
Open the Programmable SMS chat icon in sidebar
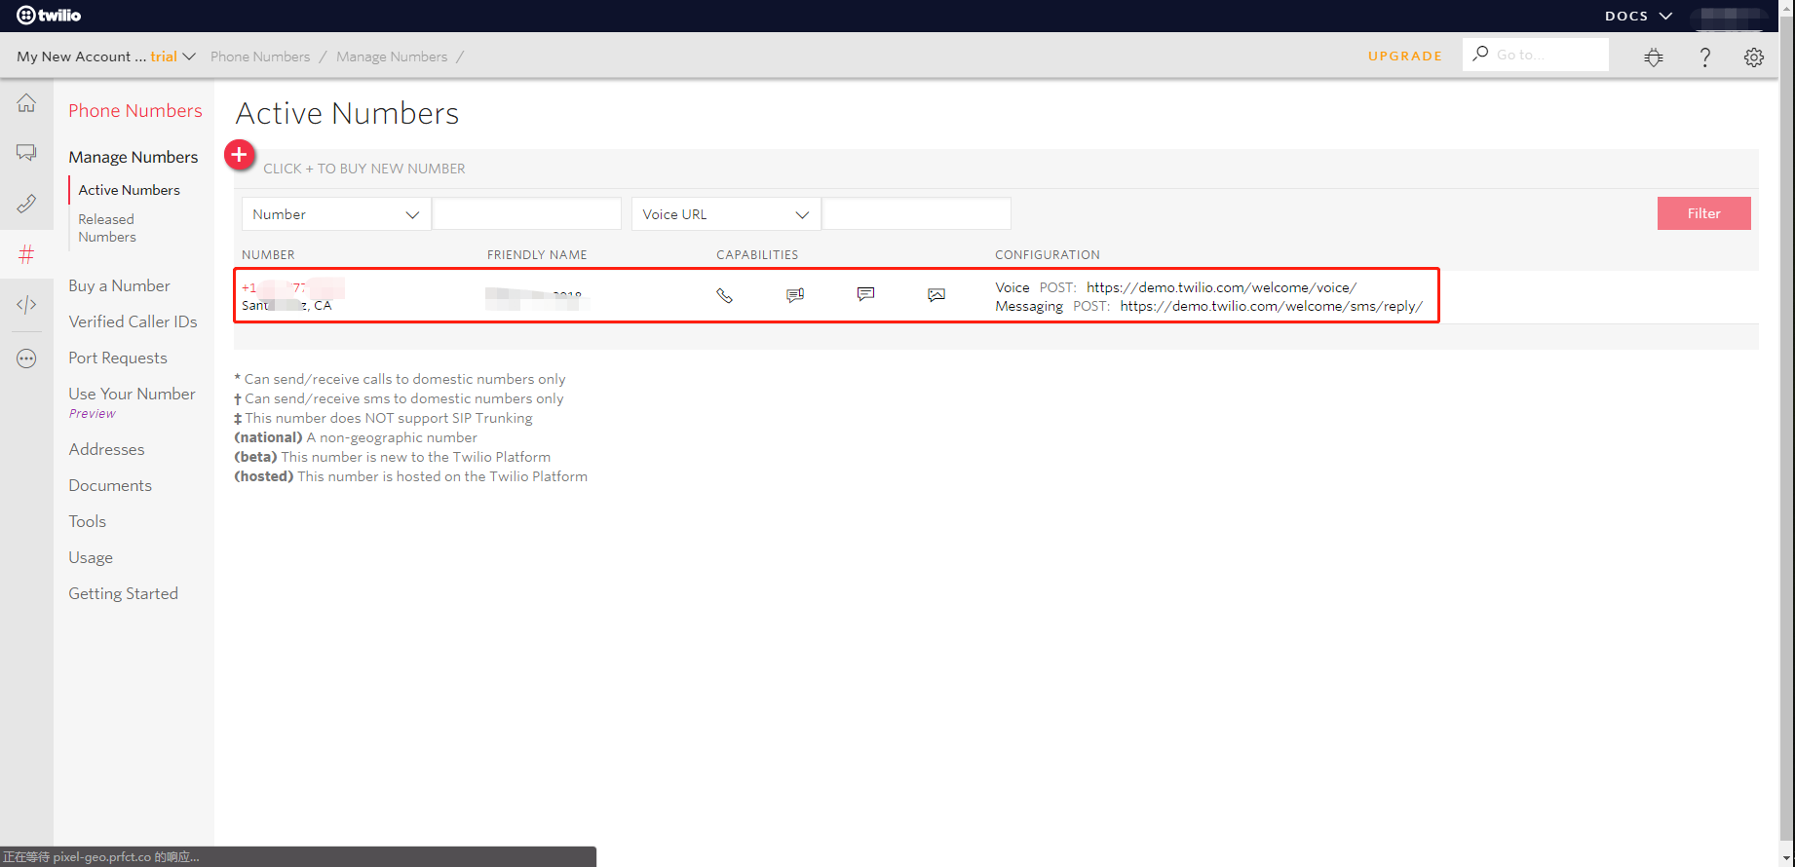click(x=26, y=153)
